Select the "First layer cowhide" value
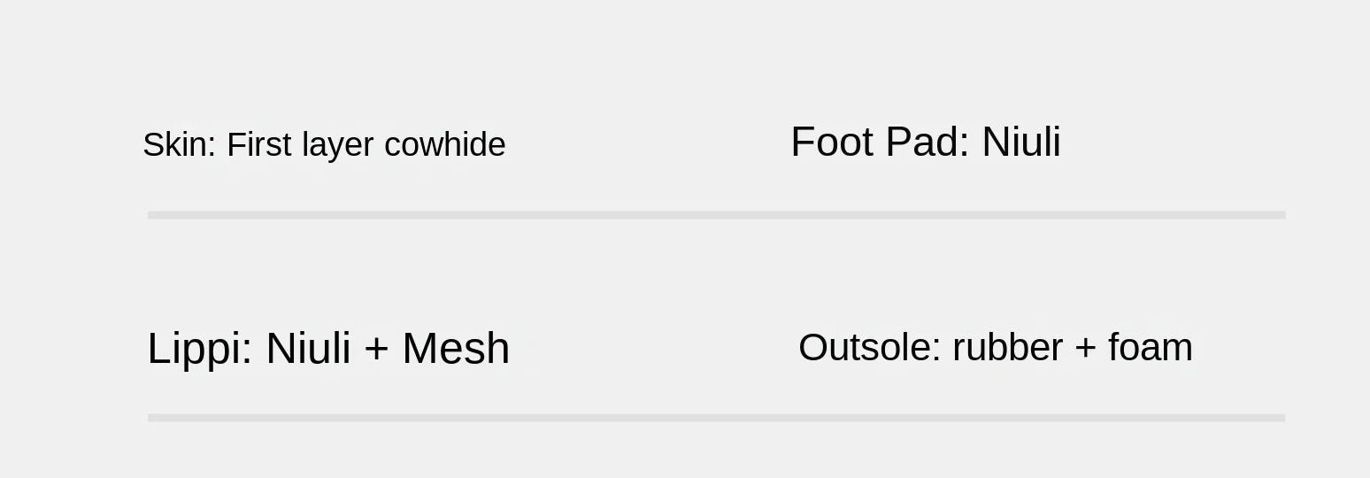The height and width of the screenshot is (478, 1370). point(366,144)
